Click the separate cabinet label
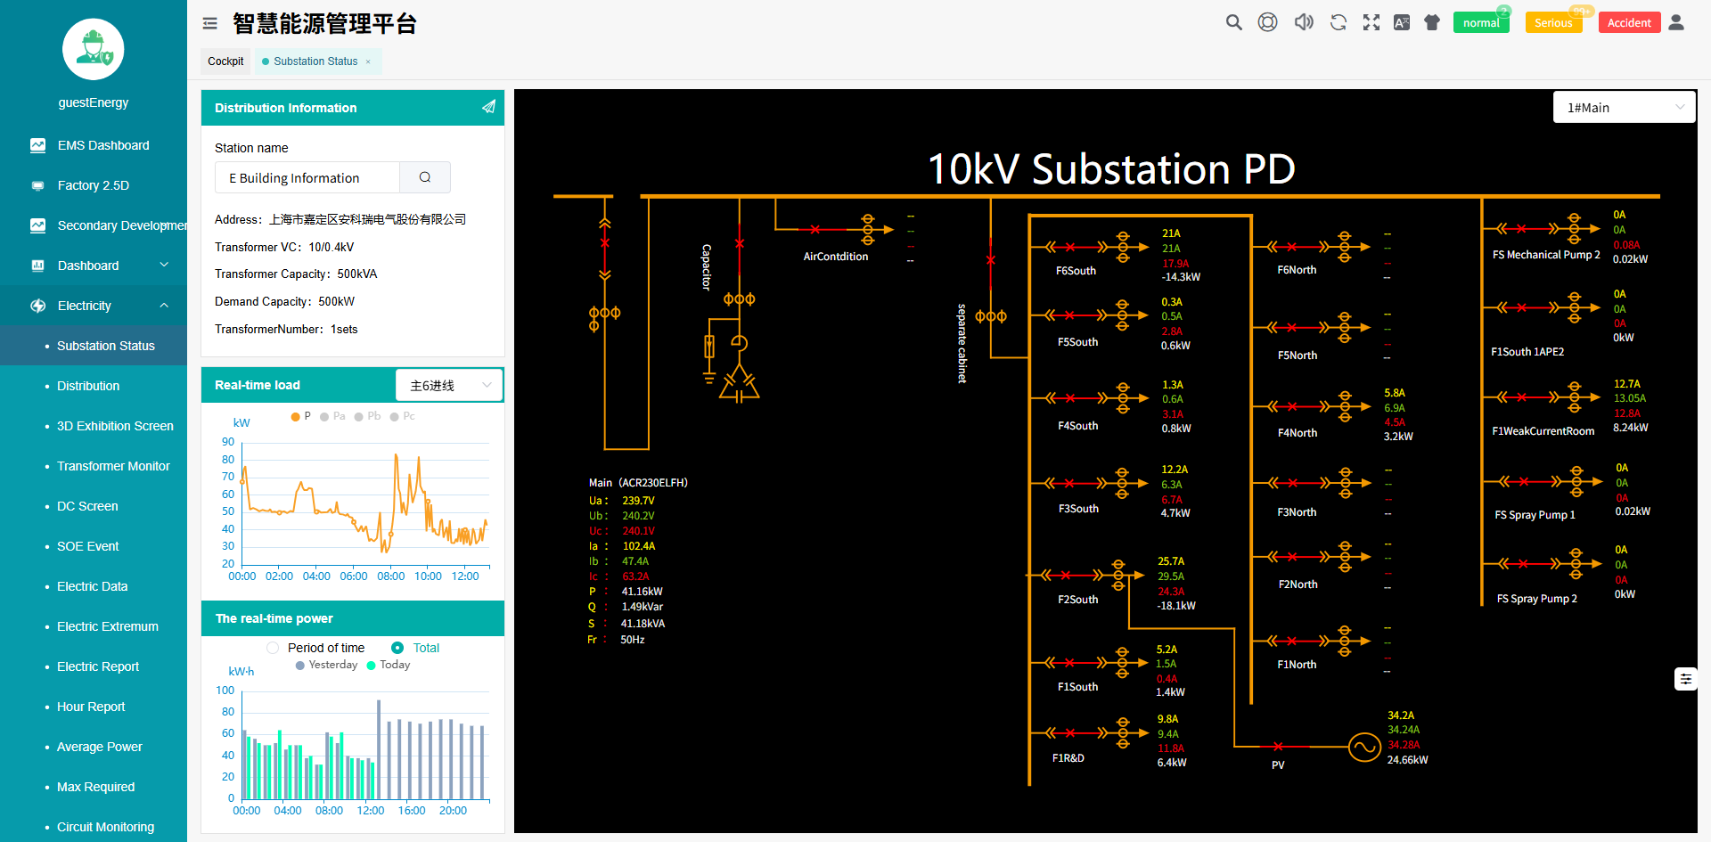This screenshot has width=1711, height=842. tap(962, 343)
